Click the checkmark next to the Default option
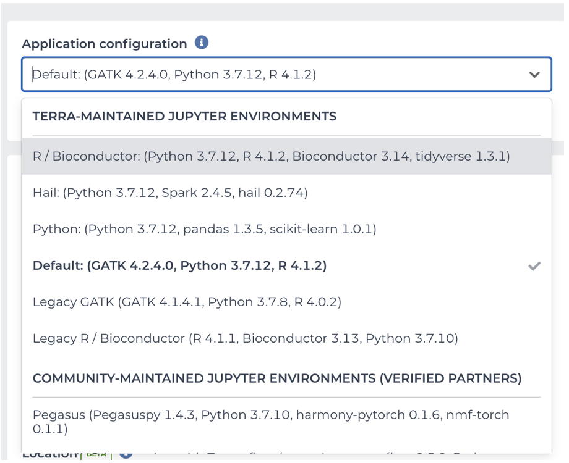This screenshot has width=569, height=463. click(x=534, y=266)
